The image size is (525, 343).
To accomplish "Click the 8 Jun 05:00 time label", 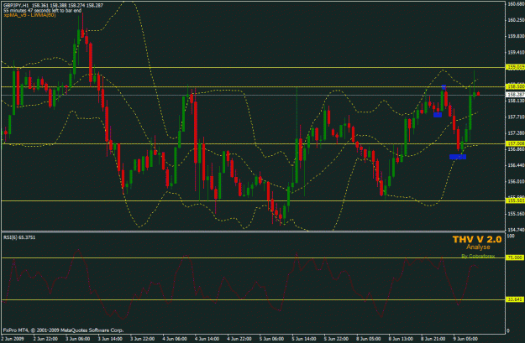I will point(368,339).
